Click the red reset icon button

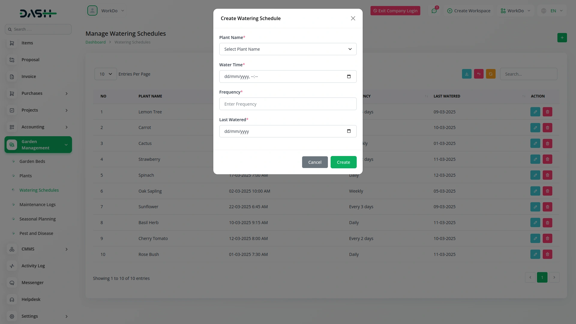[478, 74]
